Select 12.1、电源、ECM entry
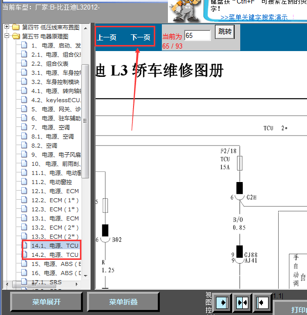307x315 pixels. click(x=55, y=191)
